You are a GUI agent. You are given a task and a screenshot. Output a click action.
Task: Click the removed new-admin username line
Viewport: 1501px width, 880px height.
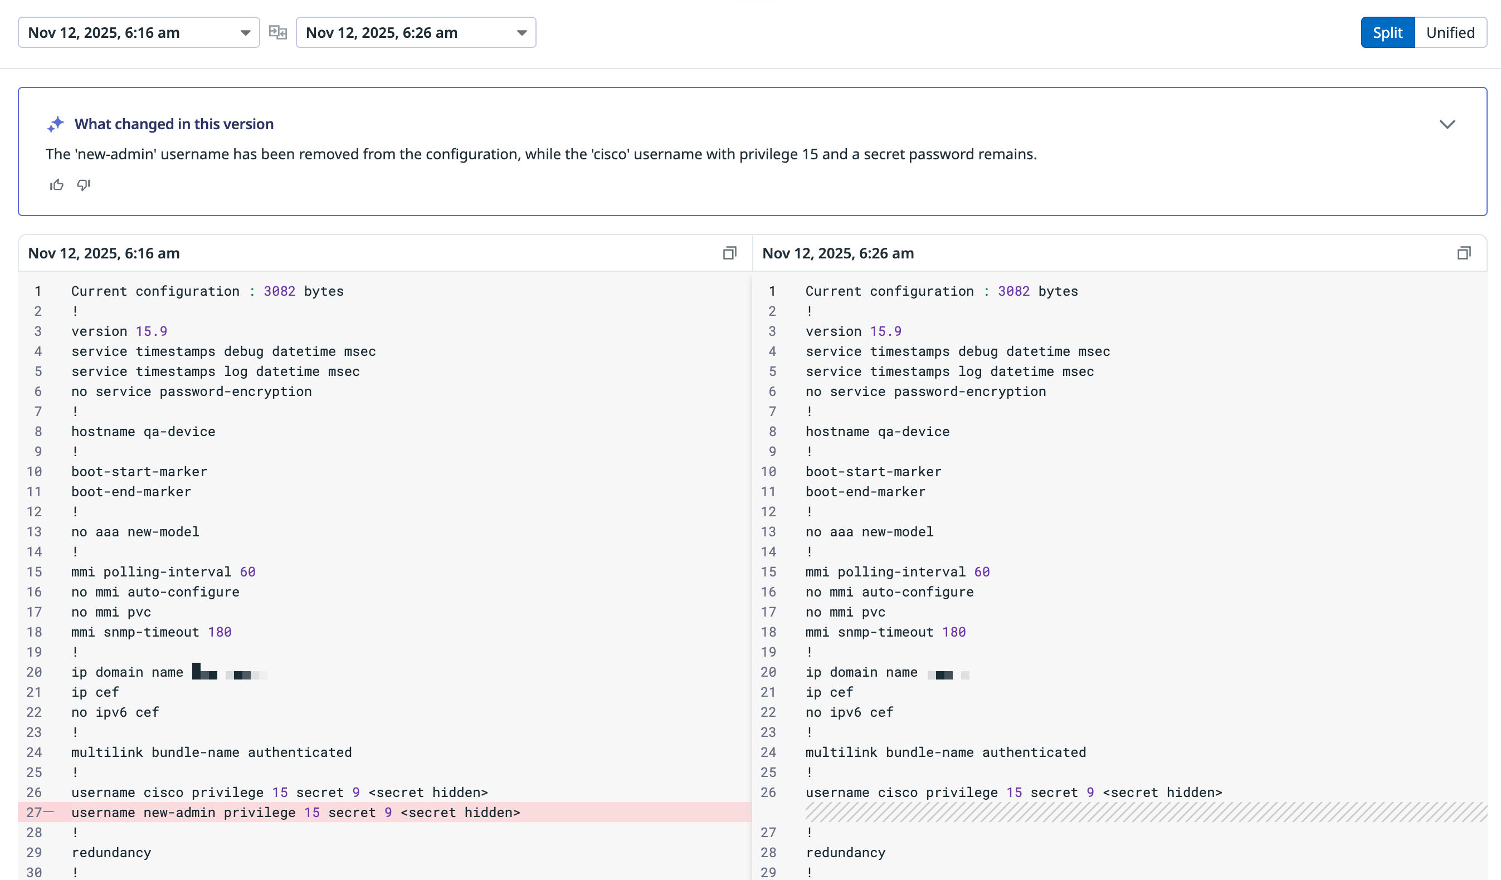coord(295,812)
